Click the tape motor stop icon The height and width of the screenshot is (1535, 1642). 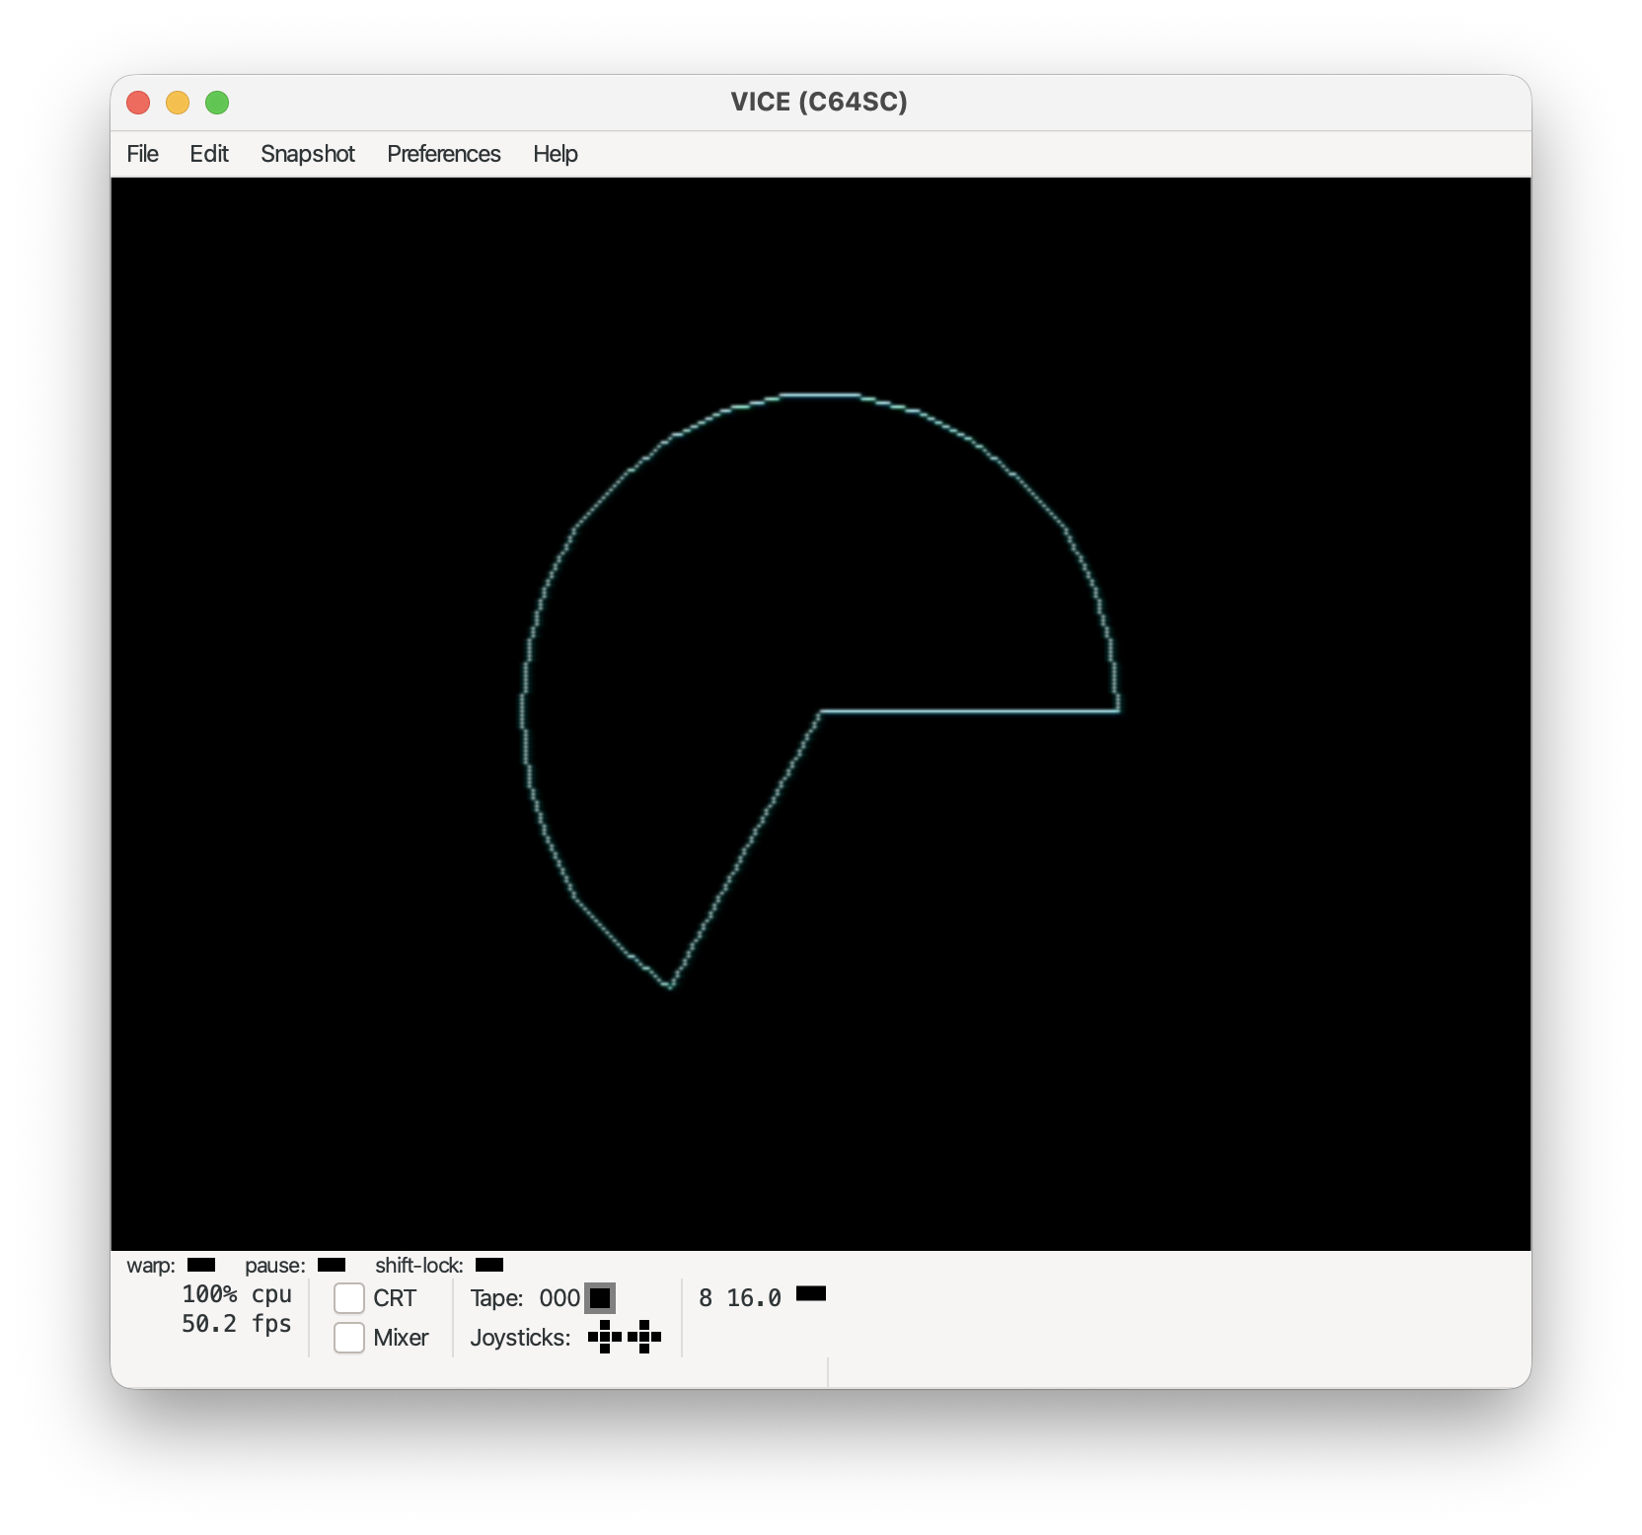(600, 1298)
